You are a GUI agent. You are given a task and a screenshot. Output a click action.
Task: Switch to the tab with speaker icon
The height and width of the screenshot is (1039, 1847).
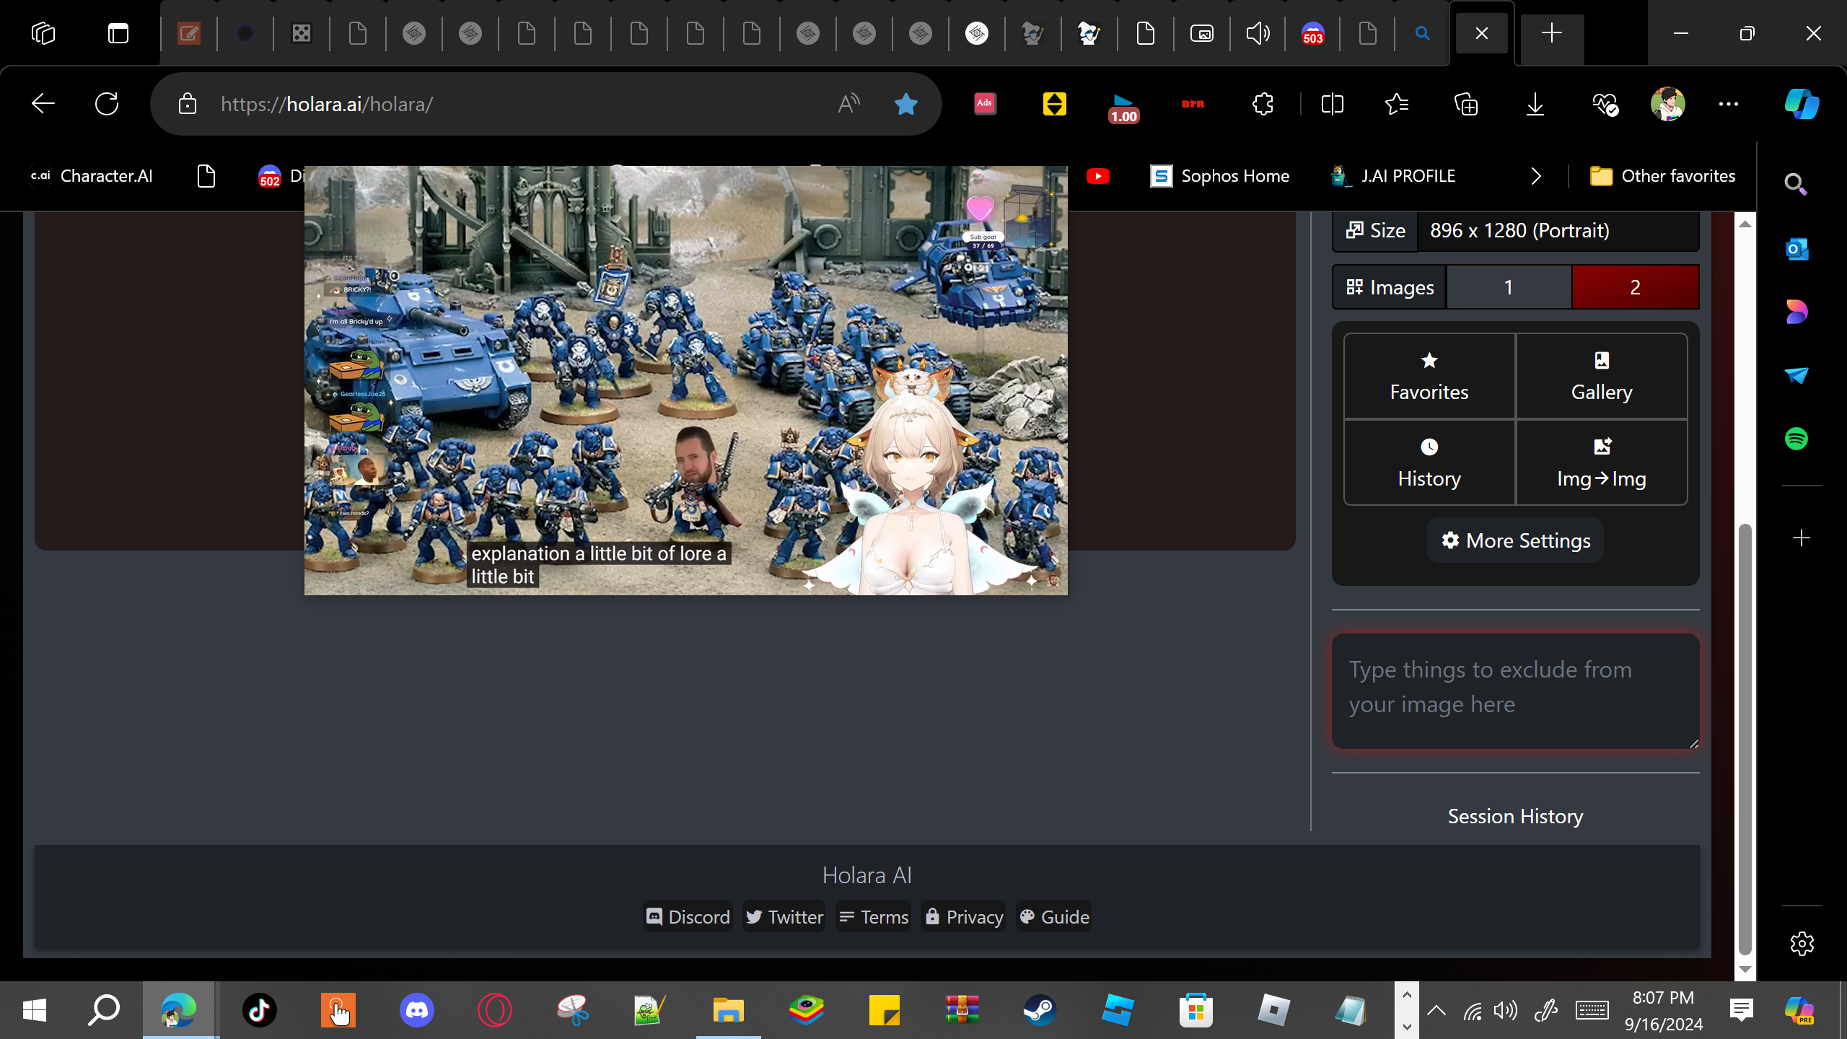point(1258,33)
